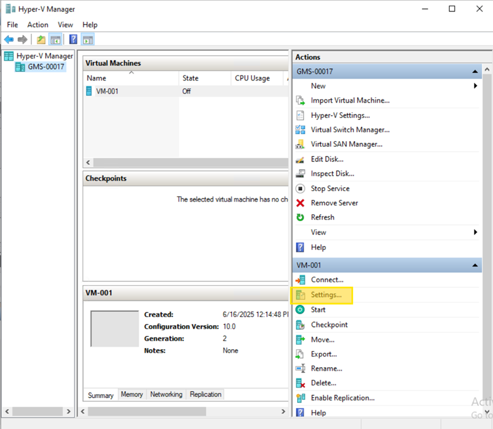Click the Hyper-V Settings document icon
The height and width of the screenshot is (429, 493).
coord(300,115)
